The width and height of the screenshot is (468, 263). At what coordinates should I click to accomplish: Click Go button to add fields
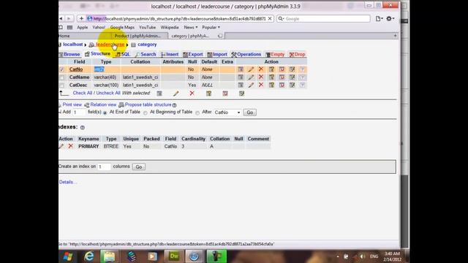pos(250,113)
